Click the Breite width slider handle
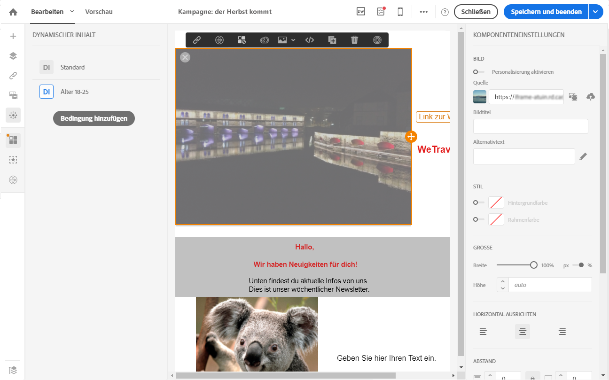Viewport: 609px width, 380px height. 534,265
